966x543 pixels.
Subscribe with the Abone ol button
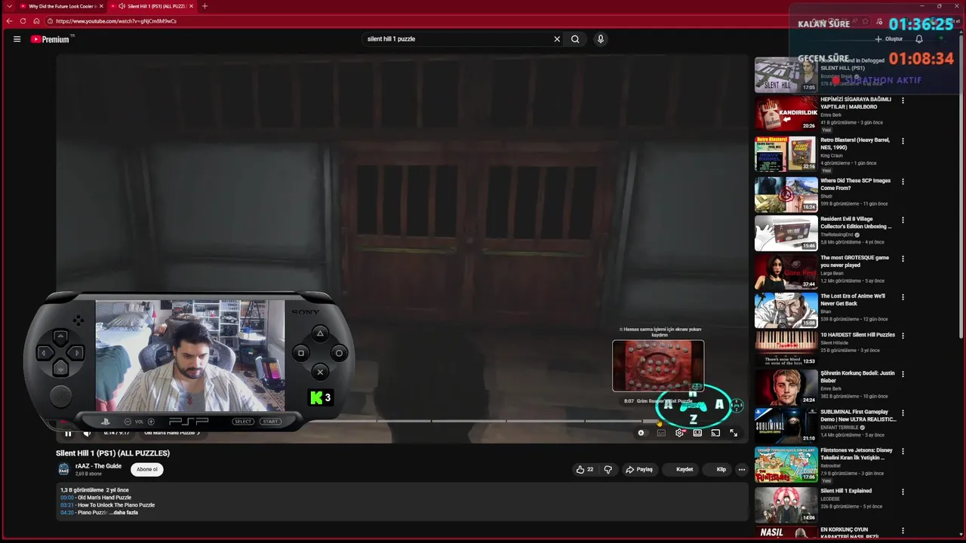point(147,469)
